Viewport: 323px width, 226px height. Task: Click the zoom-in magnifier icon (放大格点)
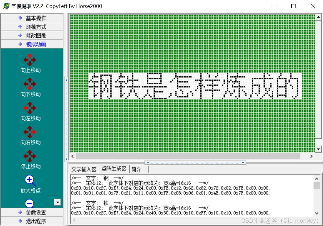(30, 181)
